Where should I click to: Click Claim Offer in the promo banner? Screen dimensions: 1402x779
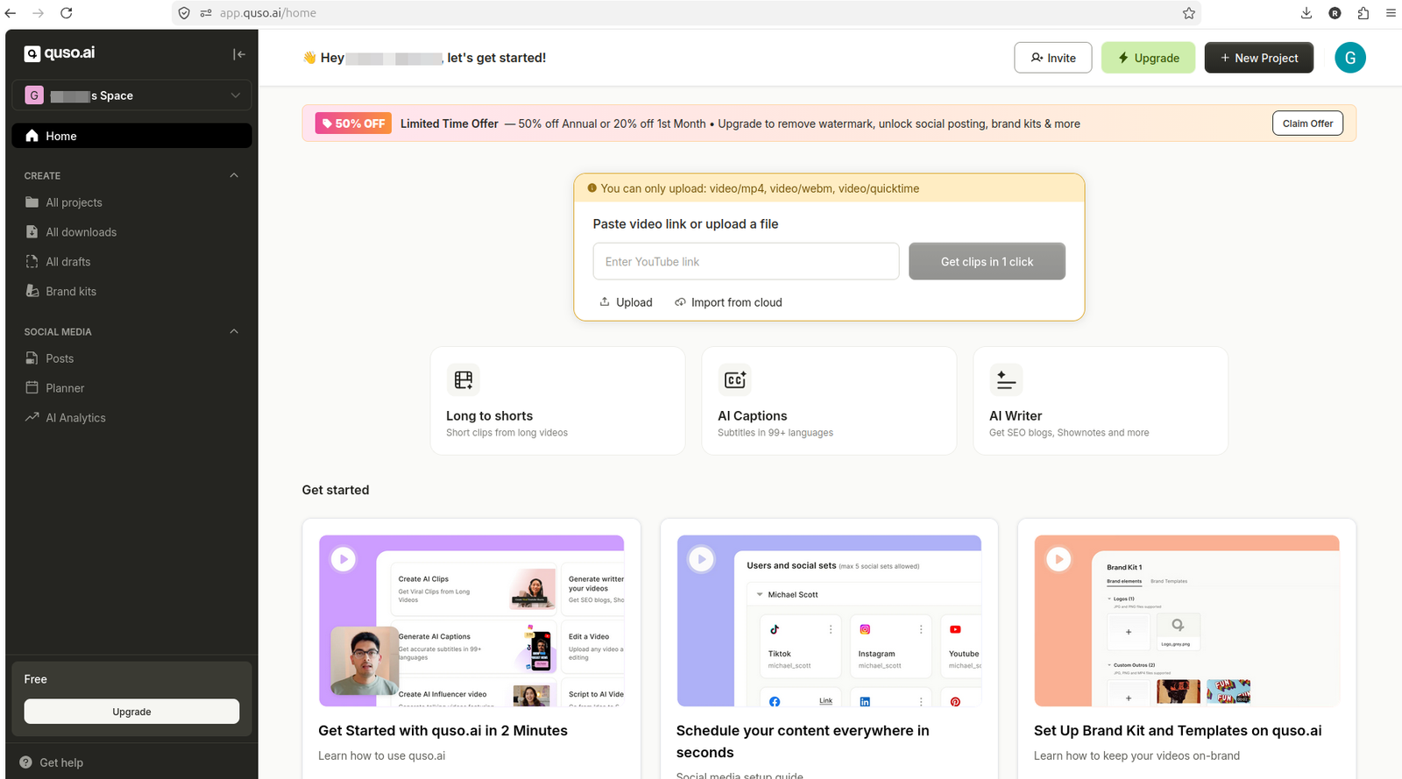(1307, 124)
